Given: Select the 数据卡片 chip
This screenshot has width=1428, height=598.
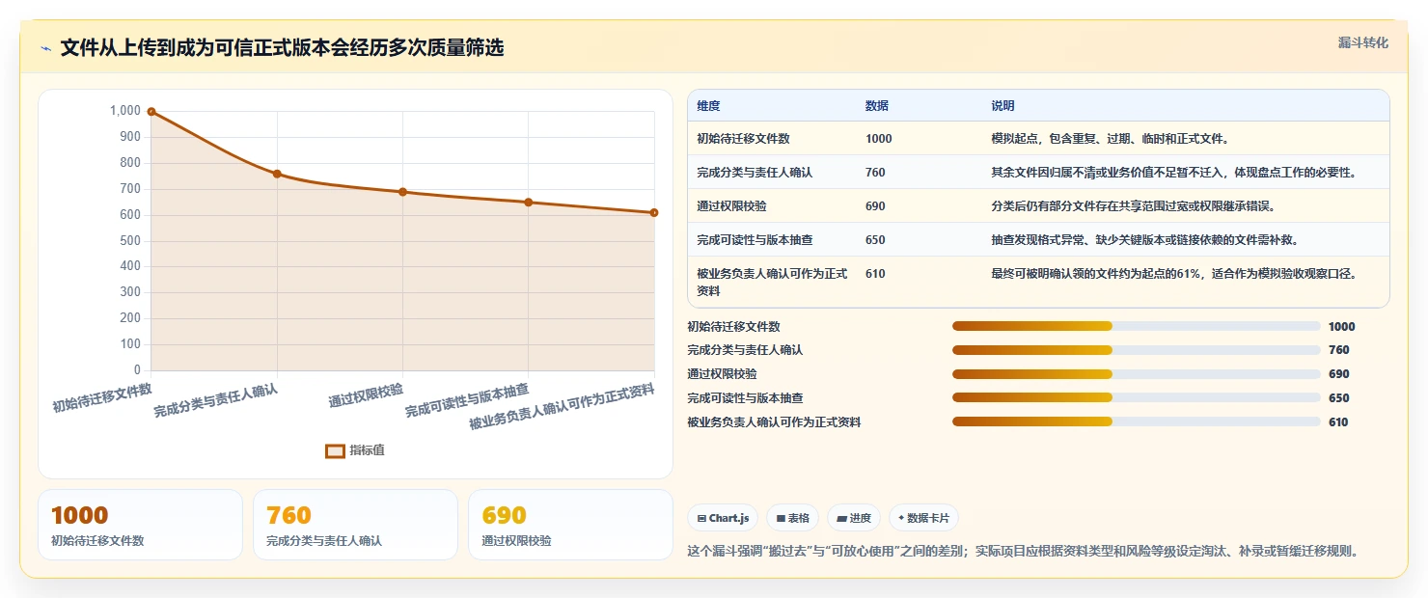Looking at the screenshot, I should pos(923,518).
